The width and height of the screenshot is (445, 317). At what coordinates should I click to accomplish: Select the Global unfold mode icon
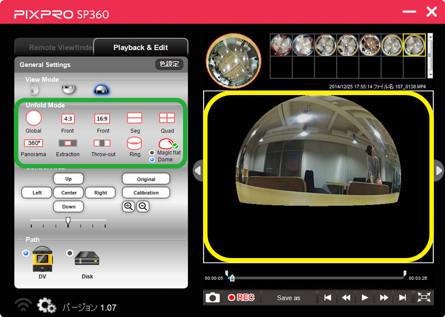pos(33,118)
